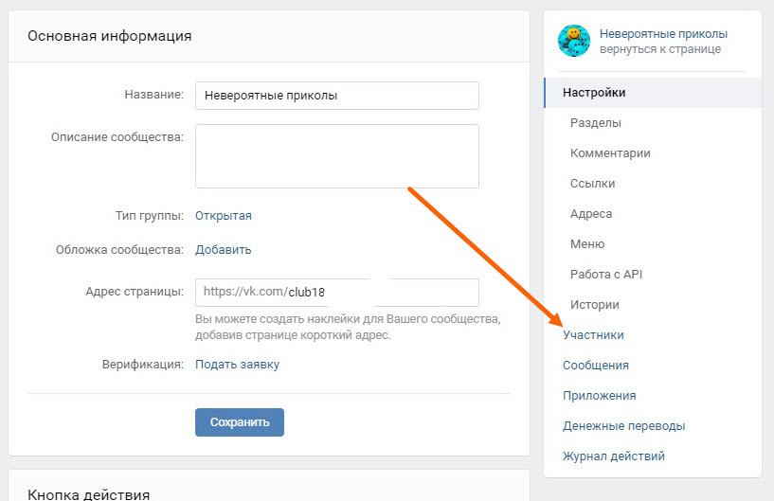Go to the Истории section

pyautogui.click(x=595, y=305)
